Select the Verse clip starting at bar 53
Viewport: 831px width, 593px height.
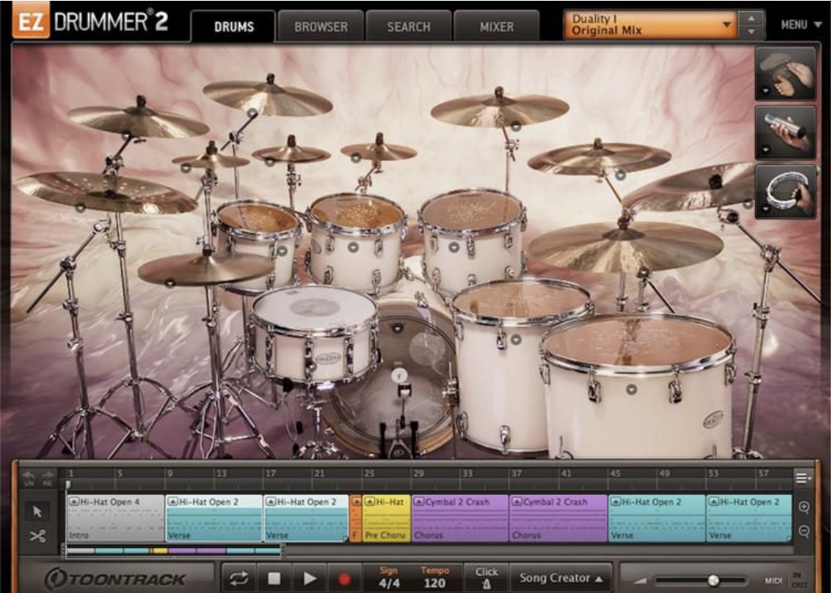(x=749, y=519)
